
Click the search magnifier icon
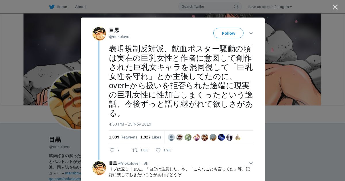tap(236, 7)
